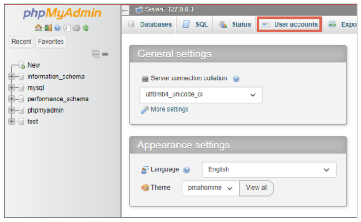Click the View all themes button
Viewport: 361px width, 222px height.
point(257,188)
